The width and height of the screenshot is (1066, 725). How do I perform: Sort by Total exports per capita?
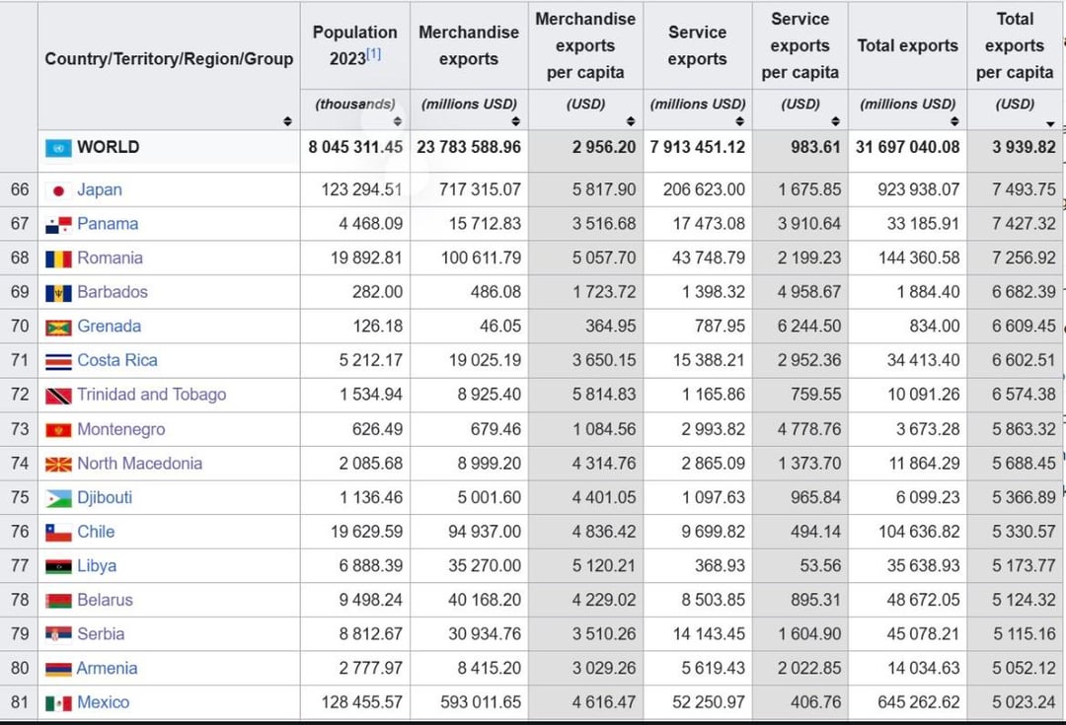pos(1050,124)
